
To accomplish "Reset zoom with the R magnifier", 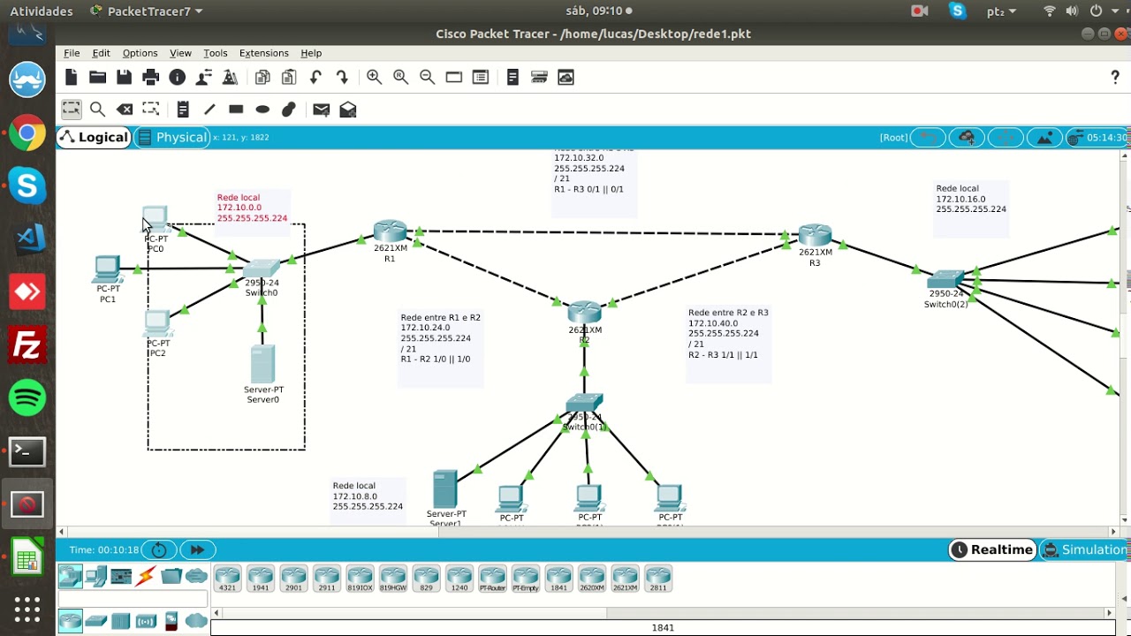I will click(401, 78).
